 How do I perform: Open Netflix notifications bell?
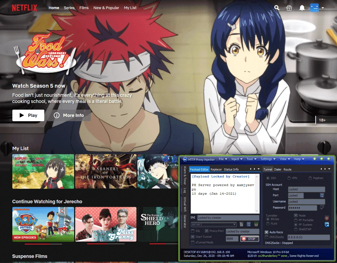(302, 8)
